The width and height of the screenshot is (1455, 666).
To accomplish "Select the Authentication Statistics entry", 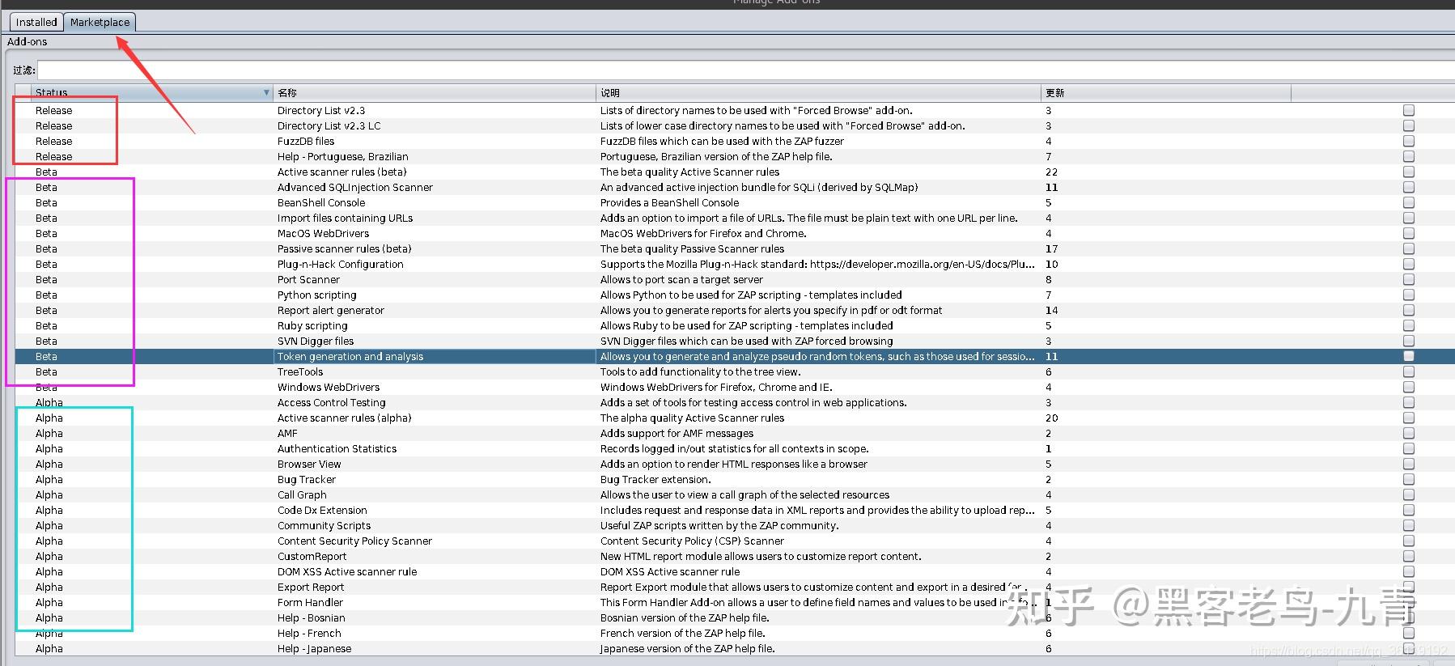I will 337,448.
